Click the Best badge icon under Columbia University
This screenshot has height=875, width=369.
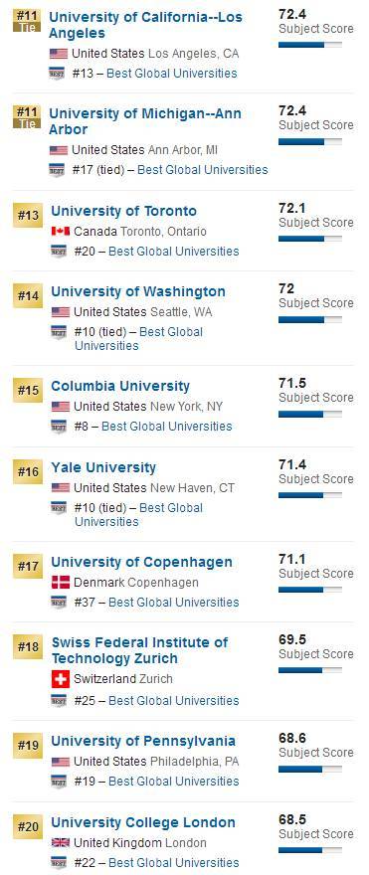58,427
